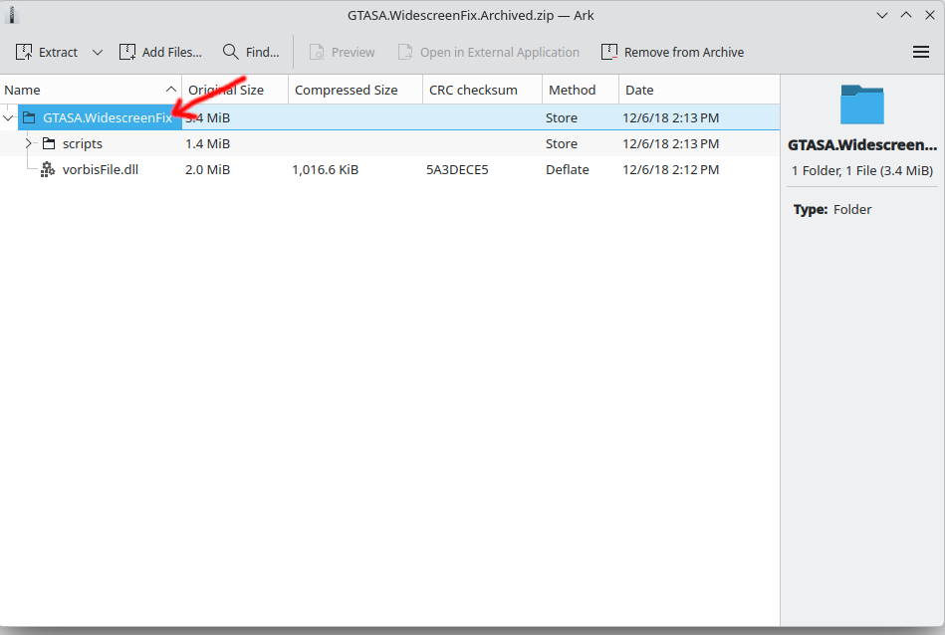Click the scripts folder icon
This screenshot has width=945, height=635.
[x=49, y=144]
